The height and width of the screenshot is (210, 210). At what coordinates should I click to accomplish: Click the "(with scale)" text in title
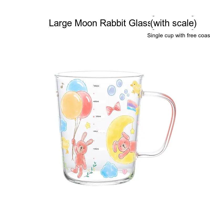click(x=174, y=23)
